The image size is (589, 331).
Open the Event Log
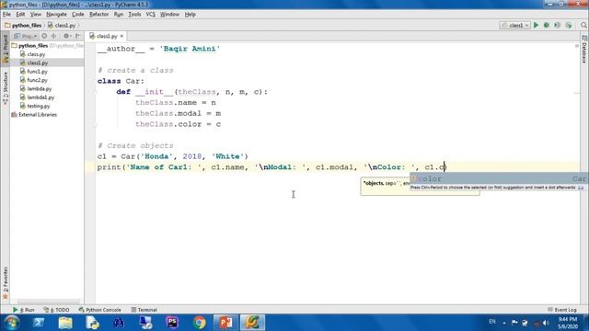coord(562,310)
